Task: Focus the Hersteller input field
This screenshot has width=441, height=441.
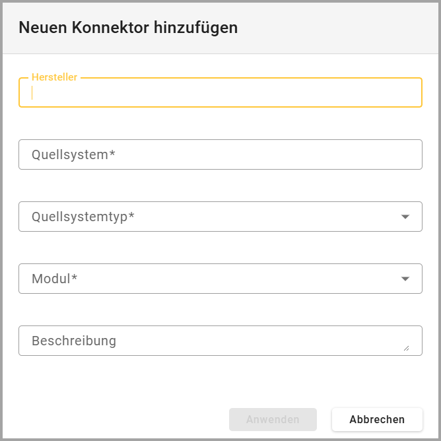Action: [220, 93]
